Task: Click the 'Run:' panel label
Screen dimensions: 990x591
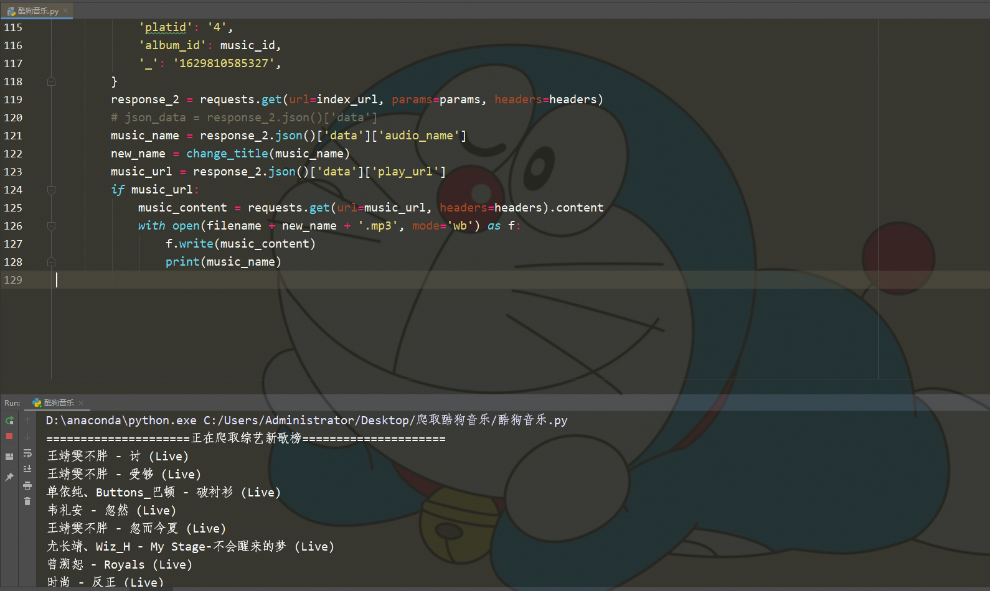Action: pos(12,403)
